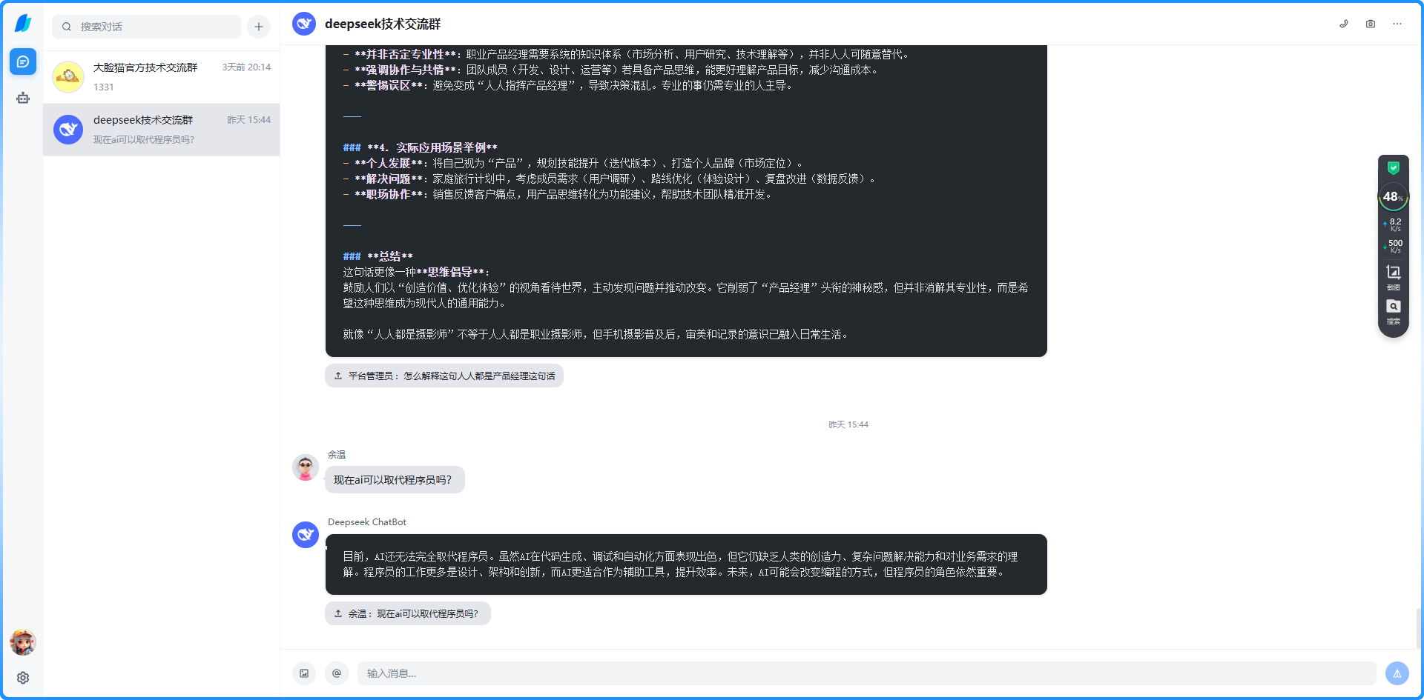
Task: Click the green shield icon on floating toolbar
Action: 1394,167
